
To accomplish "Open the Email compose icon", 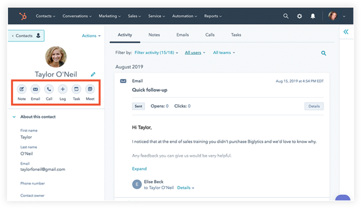I will pyautogui.click(x=35, y=89).
